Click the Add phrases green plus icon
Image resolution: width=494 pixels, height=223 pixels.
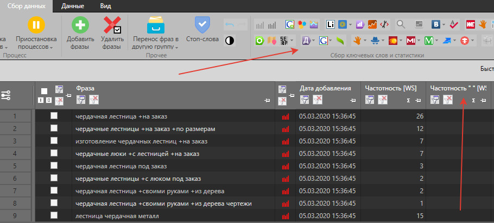pos(80,25)
